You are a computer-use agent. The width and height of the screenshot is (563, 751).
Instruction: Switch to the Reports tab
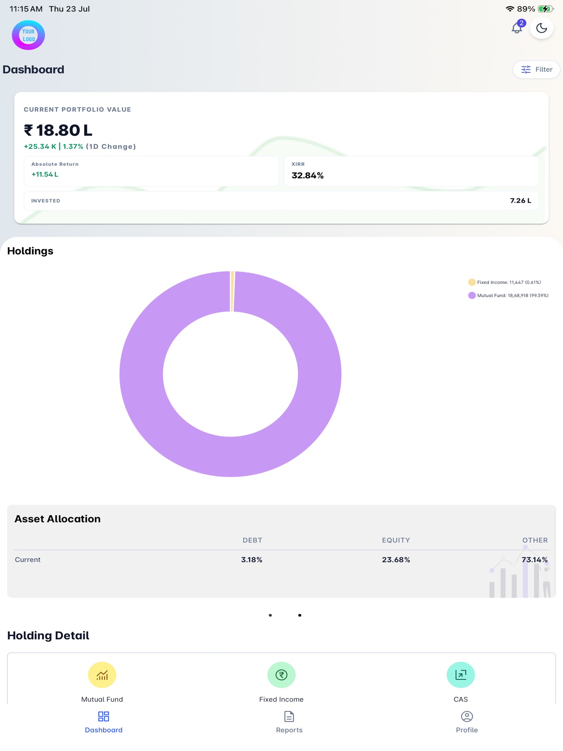pos(289,722)
